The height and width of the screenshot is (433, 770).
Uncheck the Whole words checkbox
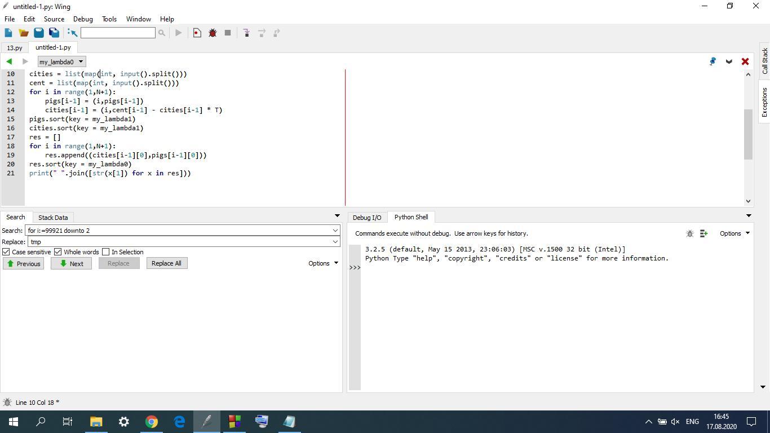click(57, 252)
